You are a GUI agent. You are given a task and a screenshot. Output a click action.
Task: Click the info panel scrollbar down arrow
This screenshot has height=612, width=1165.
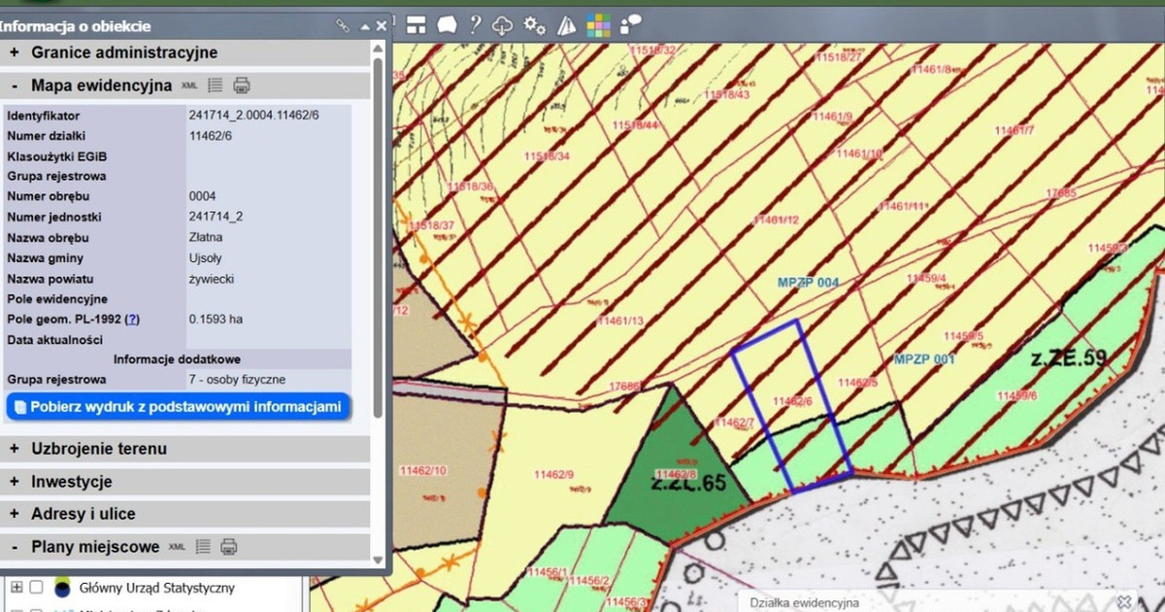coord(379,560)
